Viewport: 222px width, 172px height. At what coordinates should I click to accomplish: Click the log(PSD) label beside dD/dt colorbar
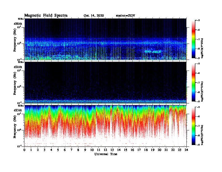202,91
